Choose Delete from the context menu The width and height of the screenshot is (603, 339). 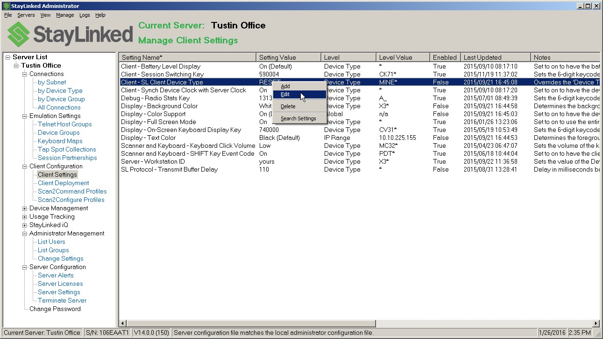click(299, 106)
